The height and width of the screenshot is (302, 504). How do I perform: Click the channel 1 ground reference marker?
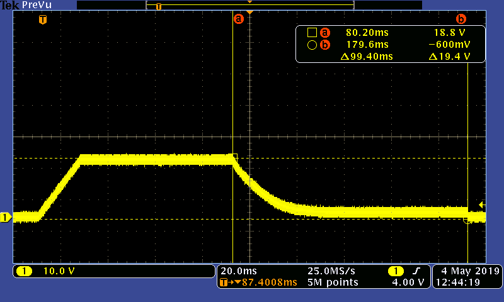(x=6, y=218)
